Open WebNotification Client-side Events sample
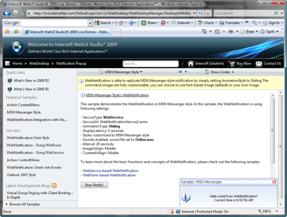The image size is (287, 217). (34, 167)
